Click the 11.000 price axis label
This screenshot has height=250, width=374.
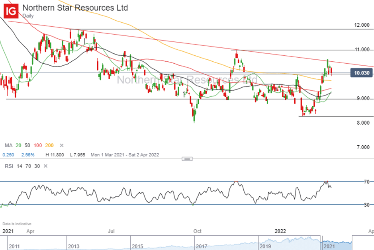tap(362, 50)
